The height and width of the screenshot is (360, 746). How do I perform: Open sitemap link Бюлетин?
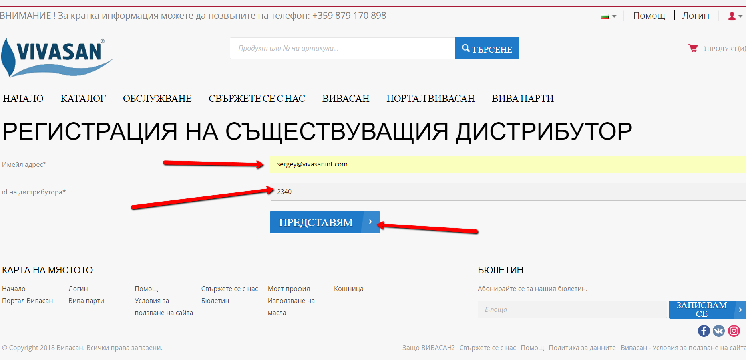point(215,301)
